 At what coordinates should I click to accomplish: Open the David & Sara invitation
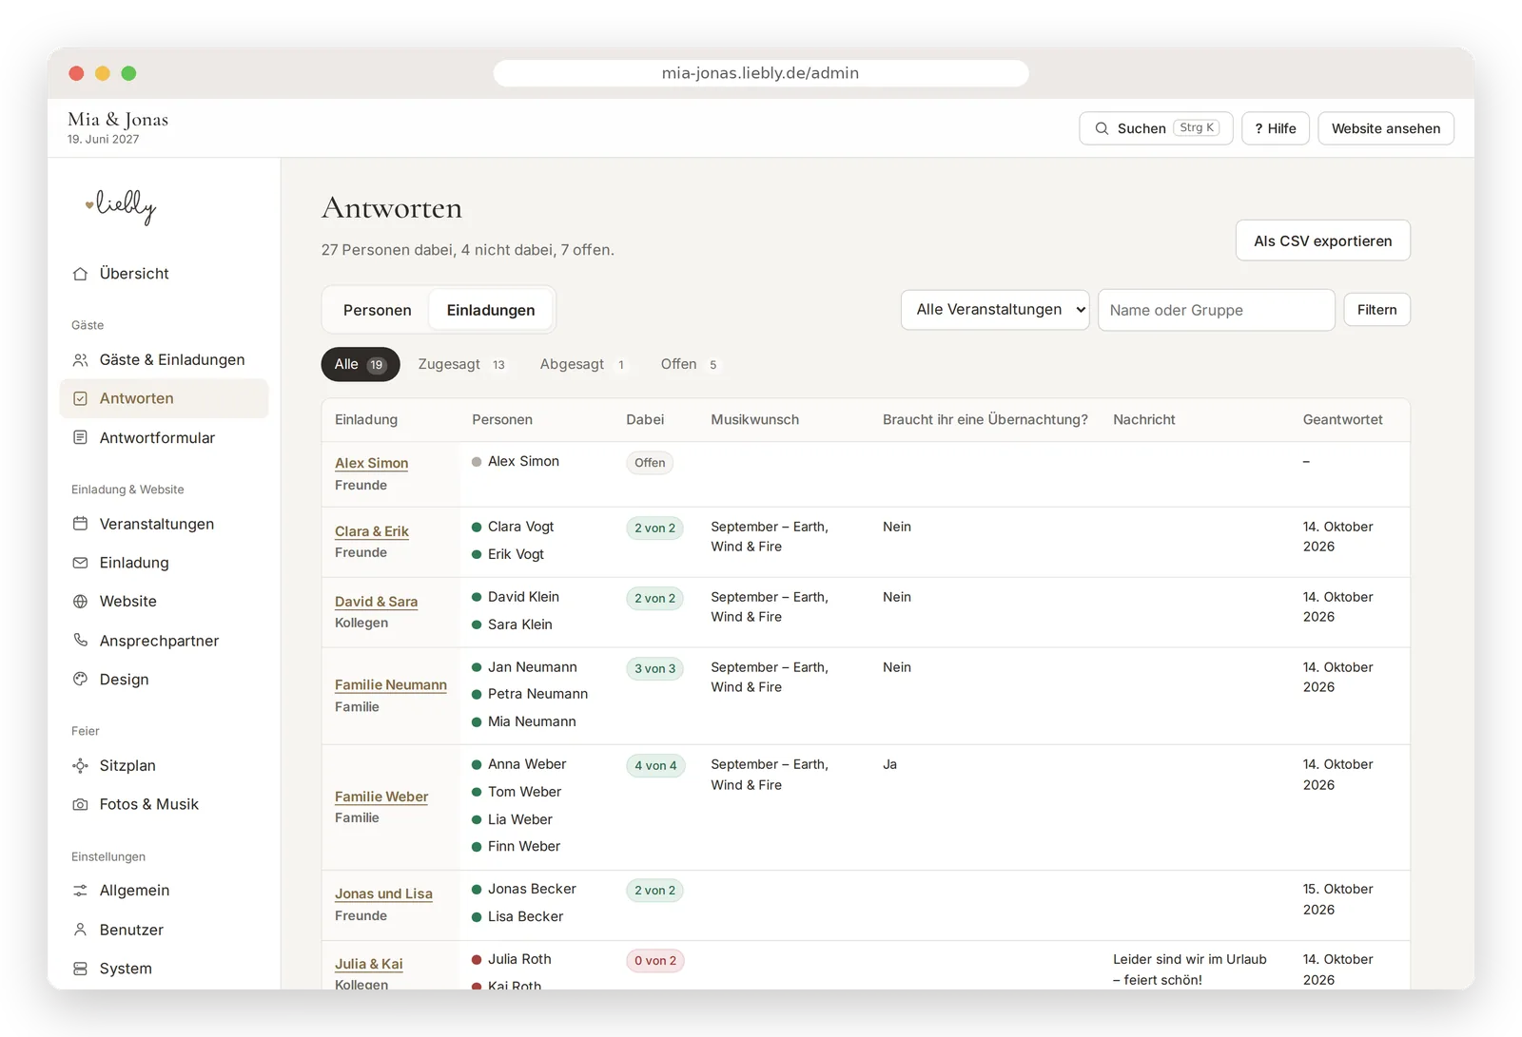coord(377,602)
